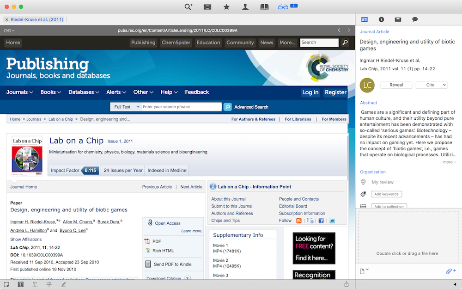Screen dimensions: 462x289
Task: Select the strikethrough text tool
Action: 49,284
